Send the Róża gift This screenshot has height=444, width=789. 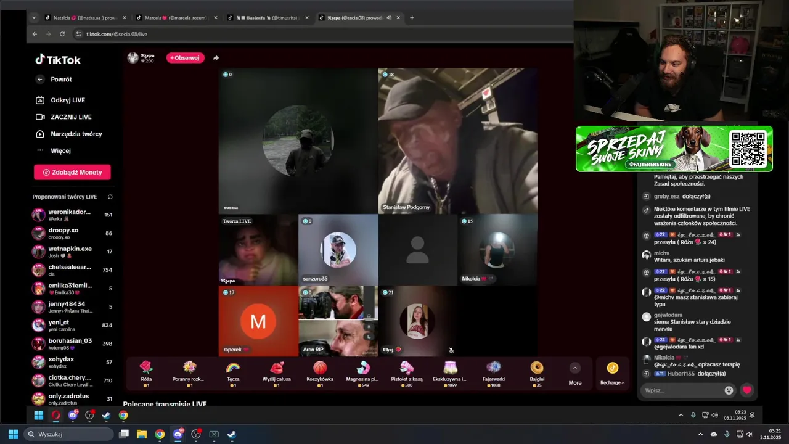146,373
